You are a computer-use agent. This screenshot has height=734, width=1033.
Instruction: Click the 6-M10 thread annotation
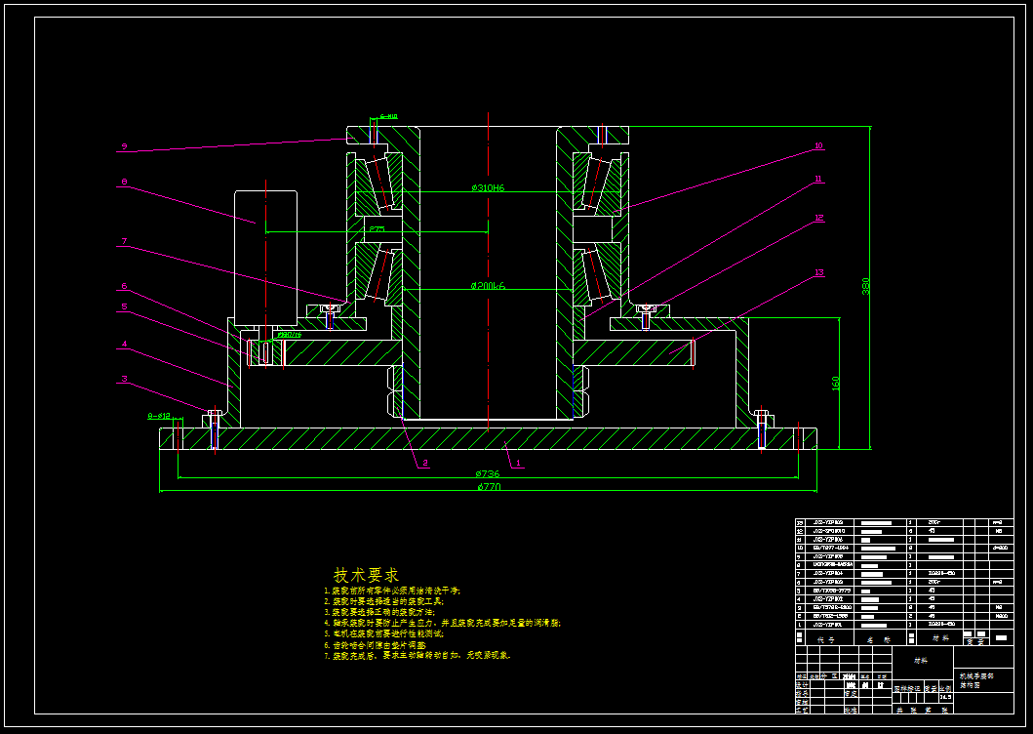point(388,117)
